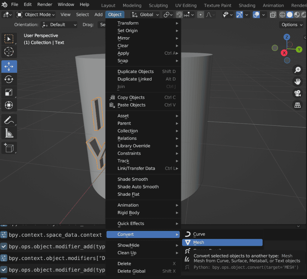307x279 pixels.
Task: Open the gizmo settings arrow
Action: pyautogui.click(x=247, y=15)
